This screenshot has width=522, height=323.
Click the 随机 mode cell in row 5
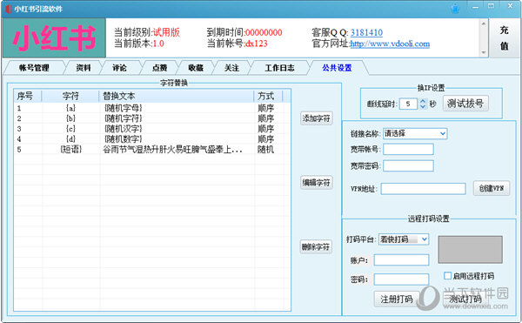tap(265, 150)
